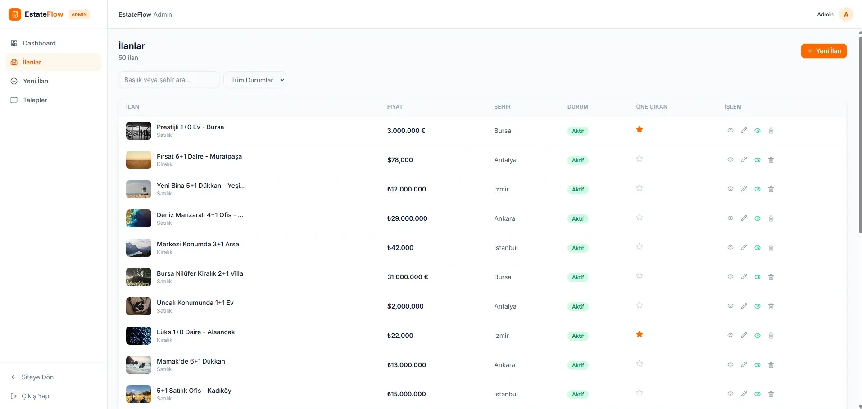The width and height of the screenshot is (862, 409).
Task: View Prestijli 1+0 Ev - Bursa listing (eye icon)
Action: 730,131
